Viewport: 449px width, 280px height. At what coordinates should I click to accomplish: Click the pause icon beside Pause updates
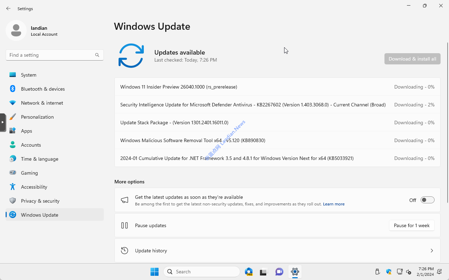[125, 225]
